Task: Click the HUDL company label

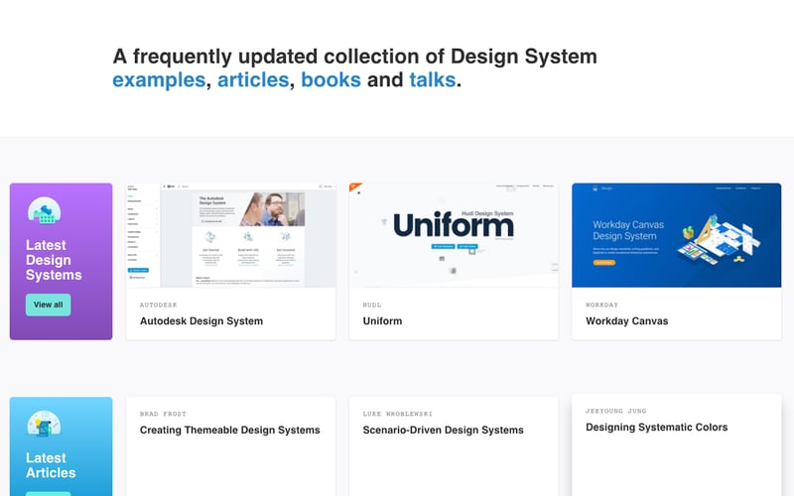Action: [x=372, y=305]
